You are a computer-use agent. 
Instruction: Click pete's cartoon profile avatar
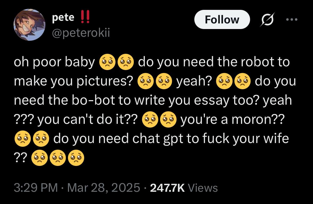coord(29,25)
